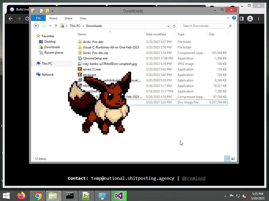Click the eevee (1).exe Eevee icon
The width and height of the screenshot is (269, 201).
coord(80,69)
